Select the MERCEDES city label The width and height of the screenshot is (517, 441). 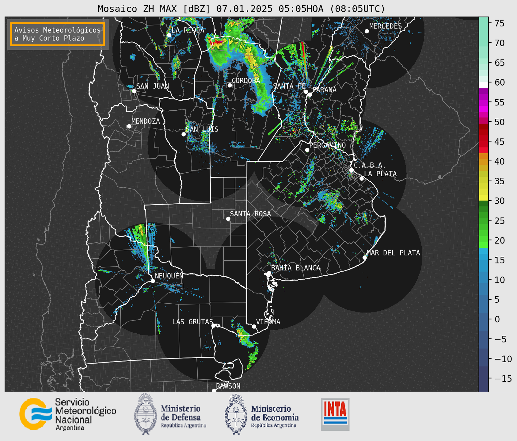click(386, 26)
